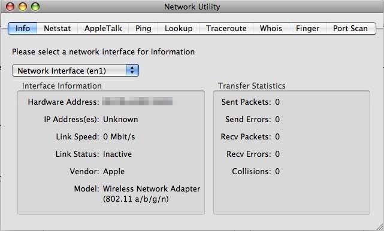Screen dimensions: 384x231
Task: Close the Network Utility window
Action: tap(10, 7)
